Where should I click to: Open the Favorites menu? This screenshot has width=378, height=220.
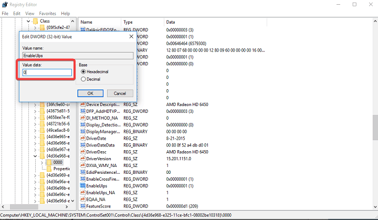click(x=47, y=14)
